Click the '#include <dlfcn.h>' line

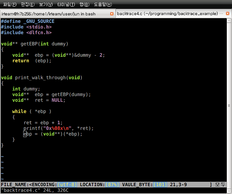pyautogui.click(x=26, y=33)
